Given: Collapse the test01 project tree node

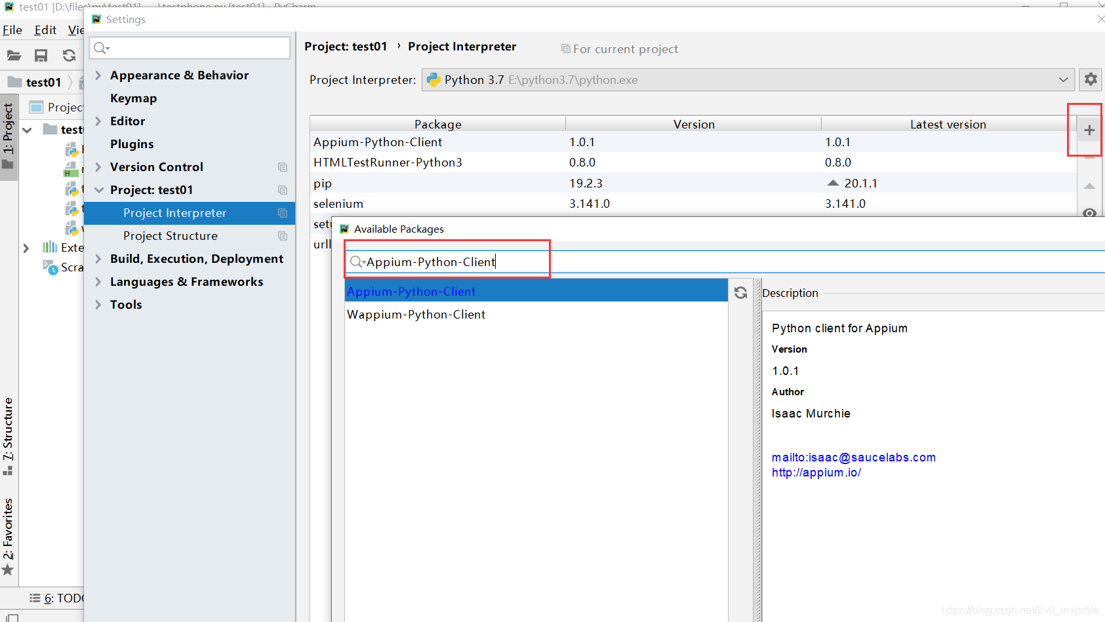Looking at the screenshot, I should pos(27,130).
